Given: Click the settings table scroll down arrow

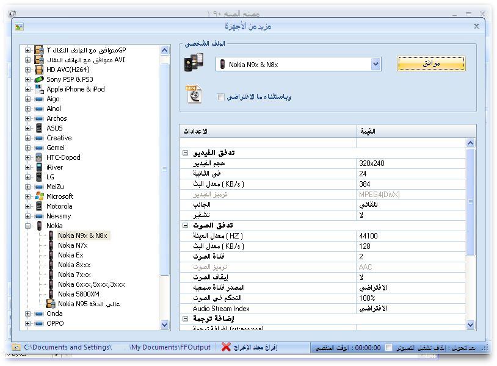Looking at the screenshot, I should (x=470, y=325).
